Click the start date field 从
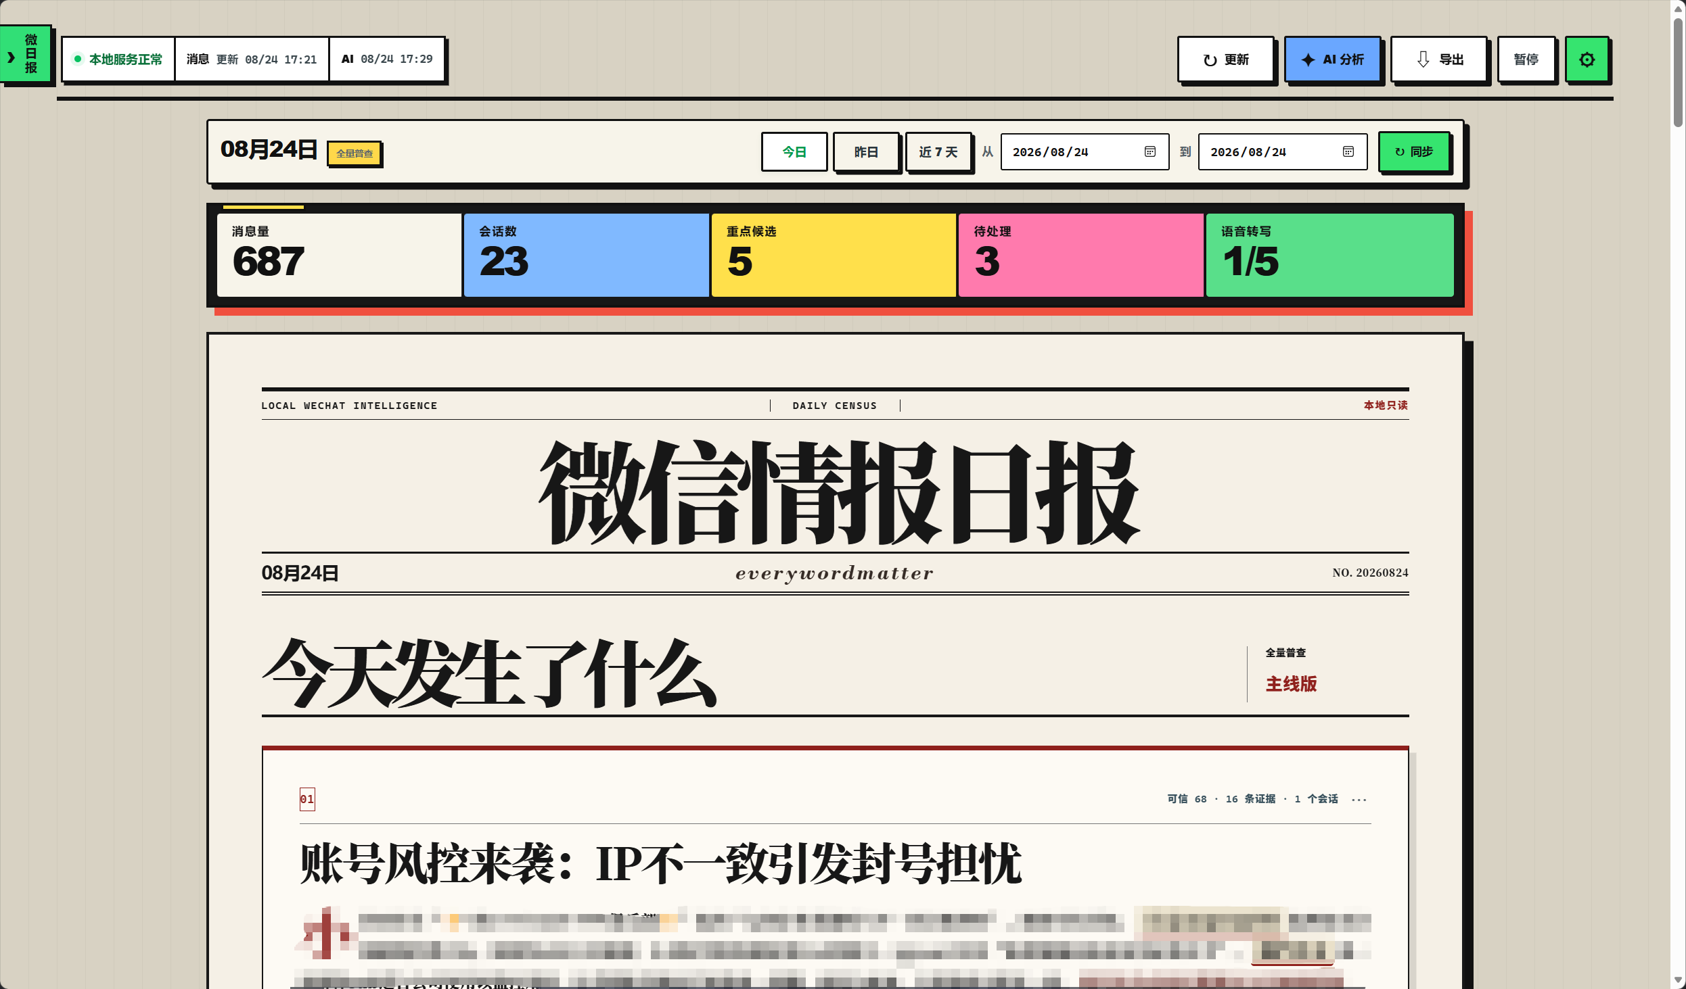1686x989 pixels. coord(1085,152)
